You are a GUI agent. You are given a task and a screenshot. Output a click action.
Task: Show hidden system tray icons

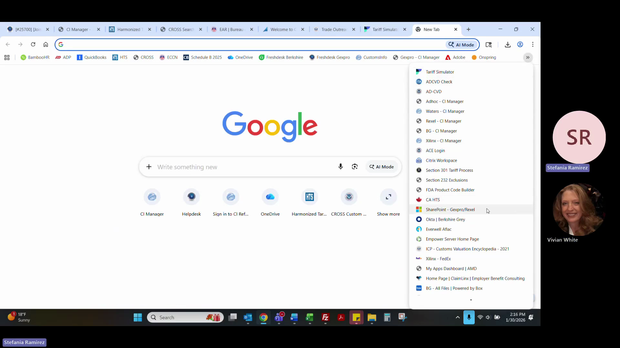458,317
